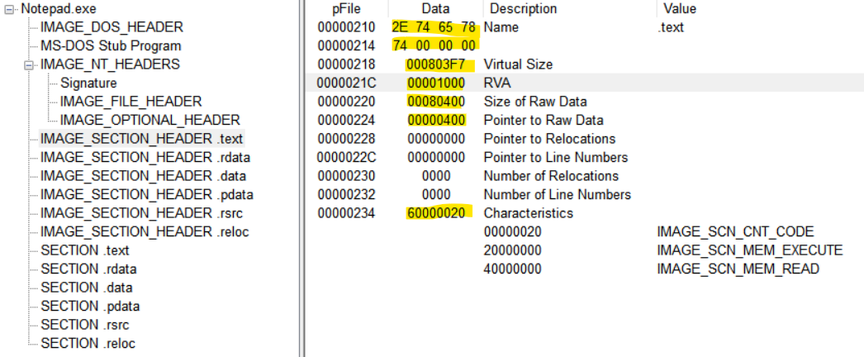Select pFile offset 00000232

click(346, 194)
